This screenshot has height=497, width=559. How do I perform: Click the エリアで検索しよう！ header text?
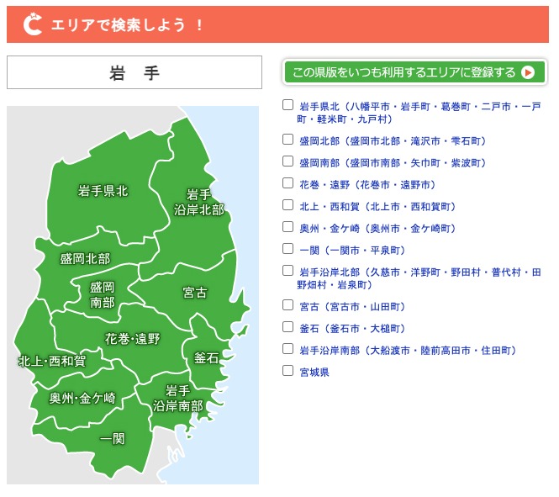(127, 25)
